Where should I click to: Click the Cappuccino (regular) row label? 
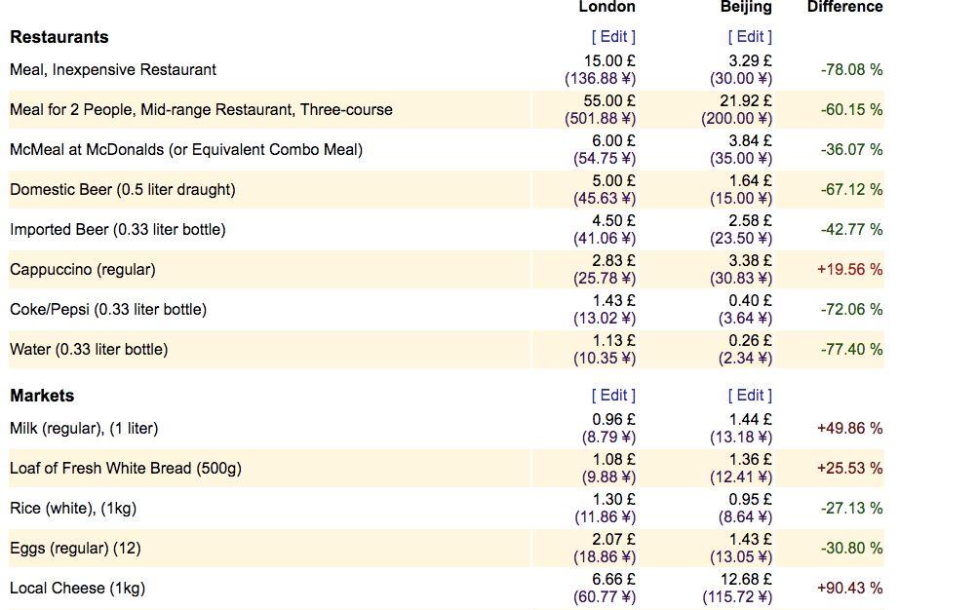83,270
